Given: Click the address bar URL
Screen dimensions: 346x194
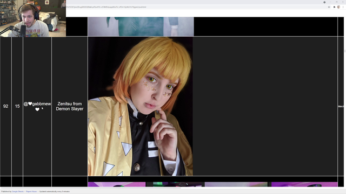Looking at the screenshot, I should click(x=106, y=7).
